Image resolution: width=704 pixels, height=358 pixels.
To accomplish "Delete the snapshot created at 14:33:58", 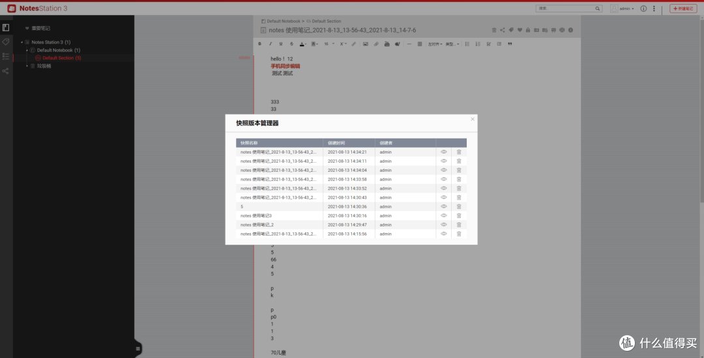I will tap(459, 179).
